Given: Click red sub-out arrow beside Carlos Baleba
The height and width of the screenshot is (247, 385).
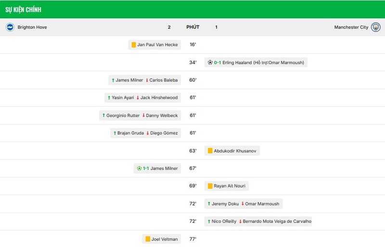Looking at the screenshot, I should click(147, 80).
